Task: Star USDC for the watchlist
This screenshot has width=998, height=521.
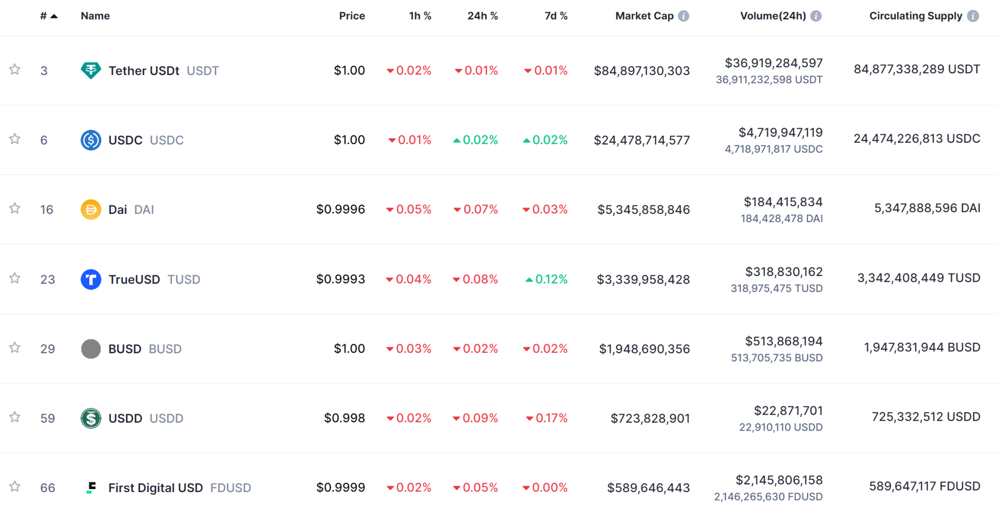Action: (15, 139)
